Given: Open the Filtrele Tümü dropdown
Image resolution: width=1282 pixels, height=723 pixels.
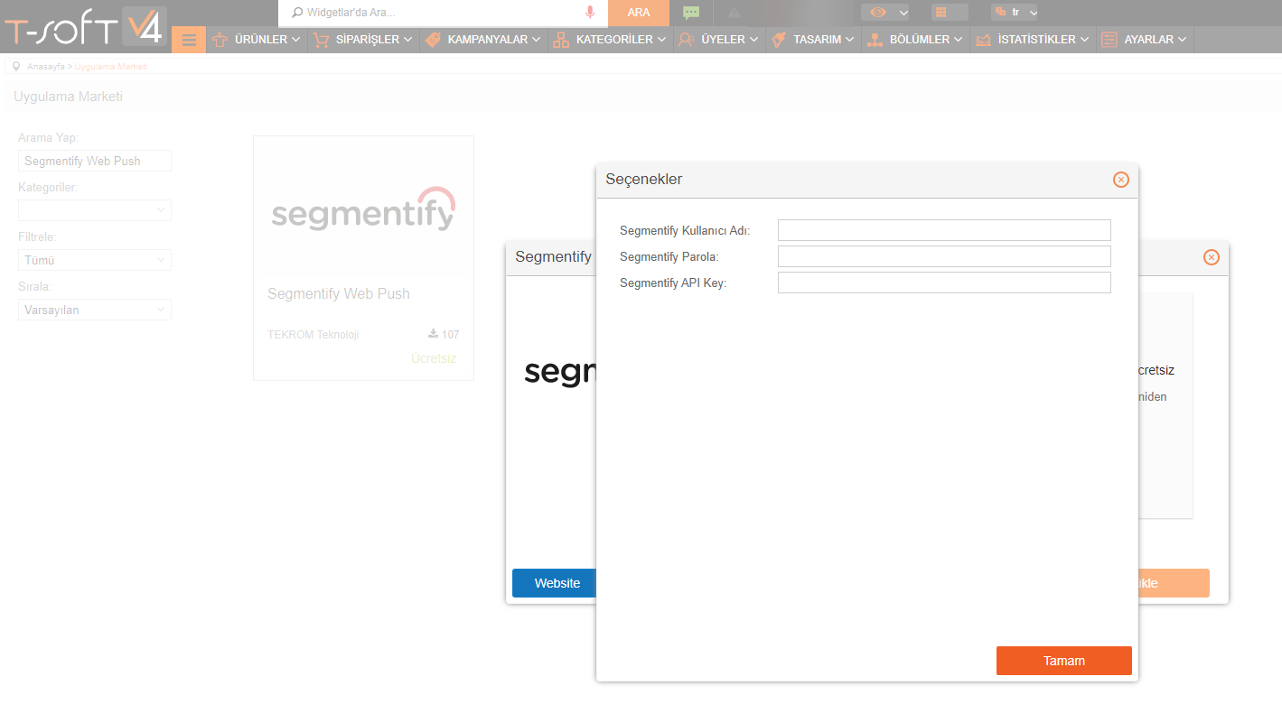Looking at the screenshot, I should [95, 260].
